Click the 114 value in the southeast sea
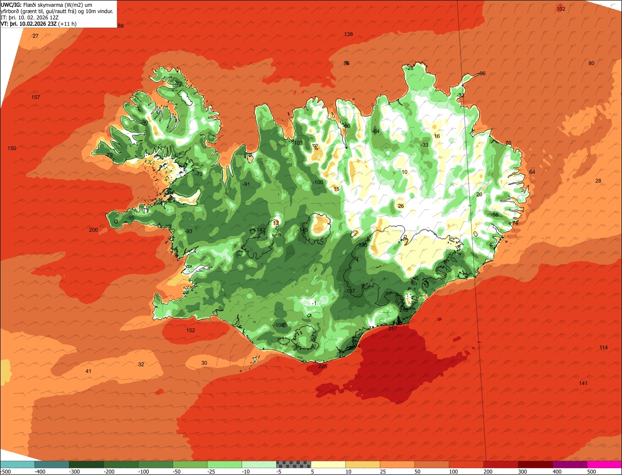Screen dimensions: 622x475 point(604,347)
